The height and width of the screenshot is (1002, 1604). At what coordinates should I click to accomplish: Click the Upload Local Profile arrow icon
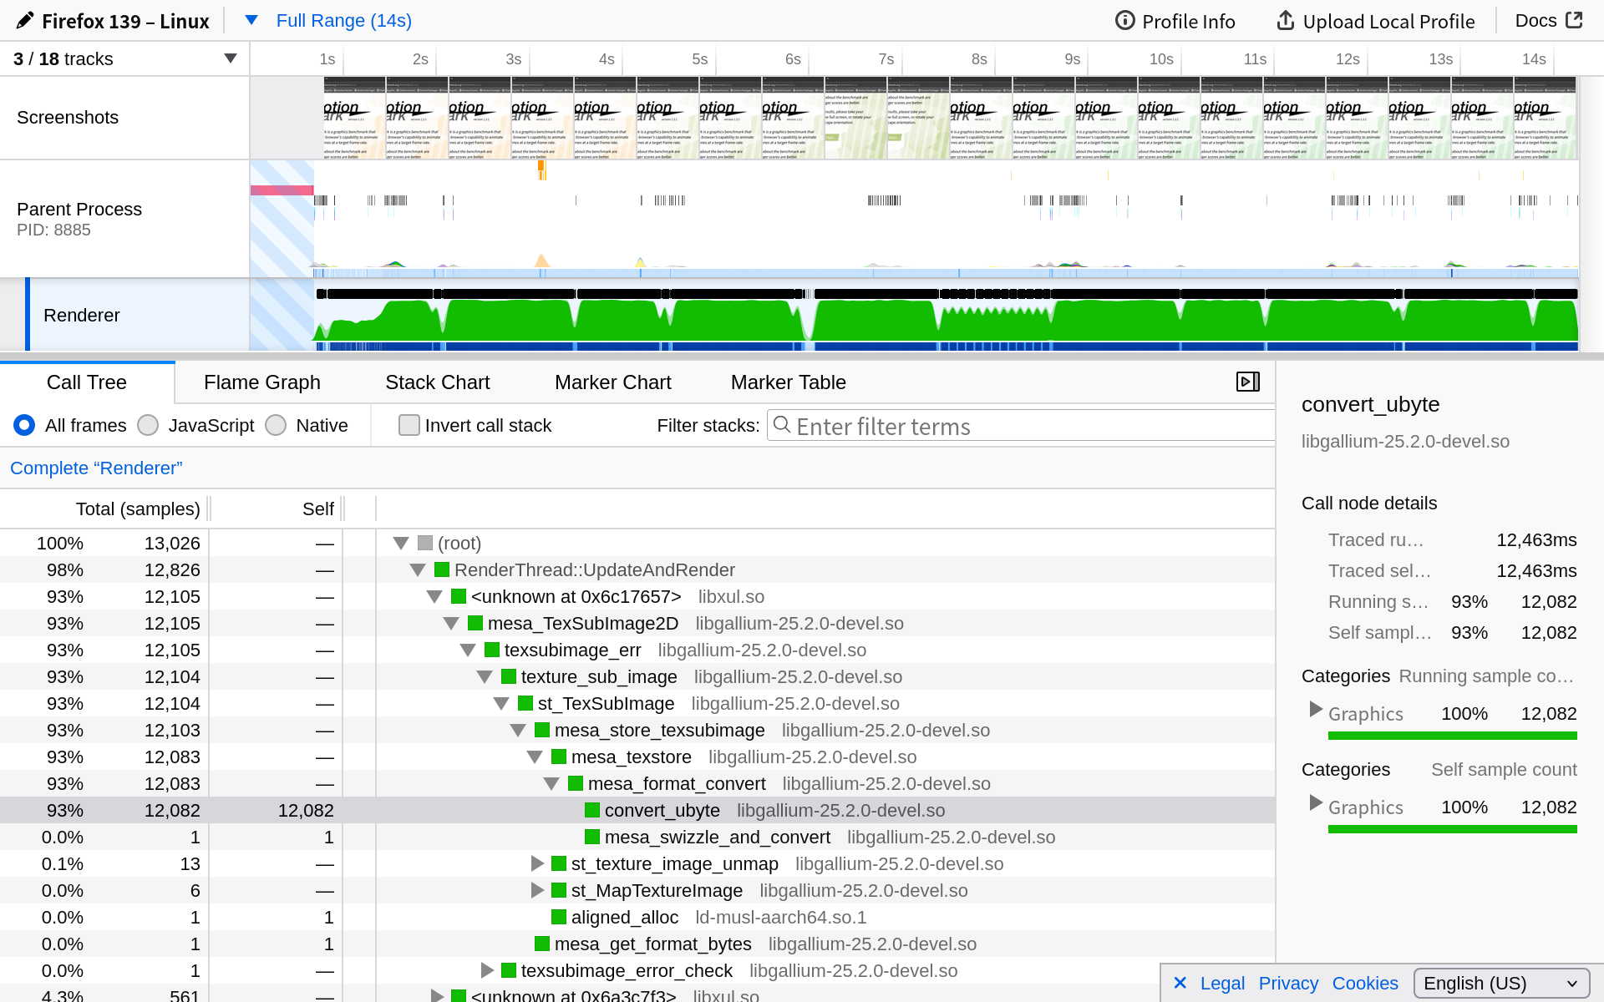coord(1286,20)
